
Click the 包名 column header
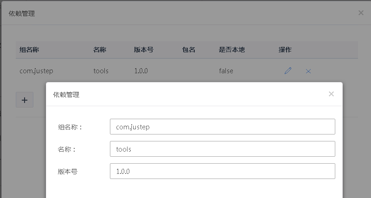(189, 50)
